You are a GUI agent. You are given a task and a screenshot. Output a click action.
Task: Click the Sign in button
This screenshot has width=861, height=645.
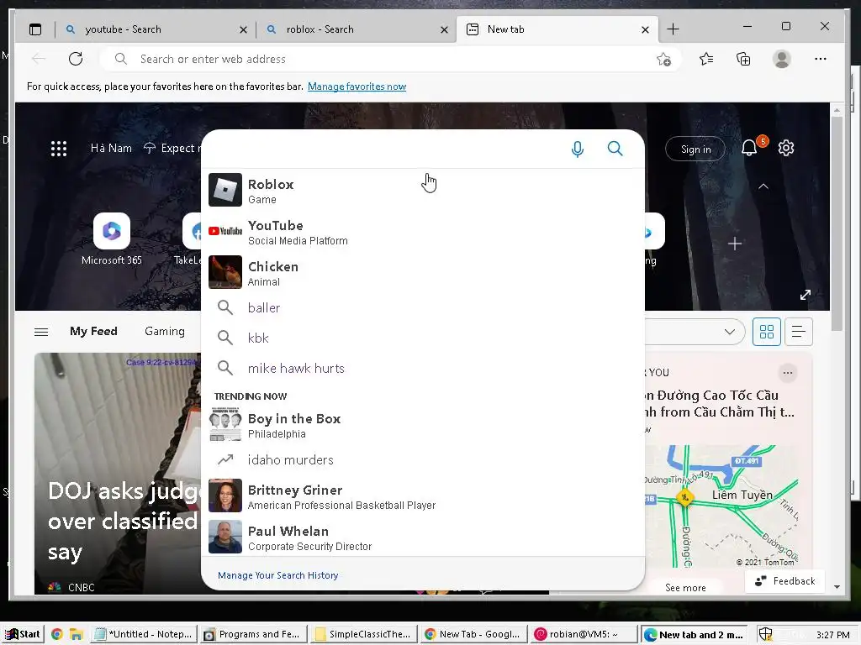(x=695, y=149)
